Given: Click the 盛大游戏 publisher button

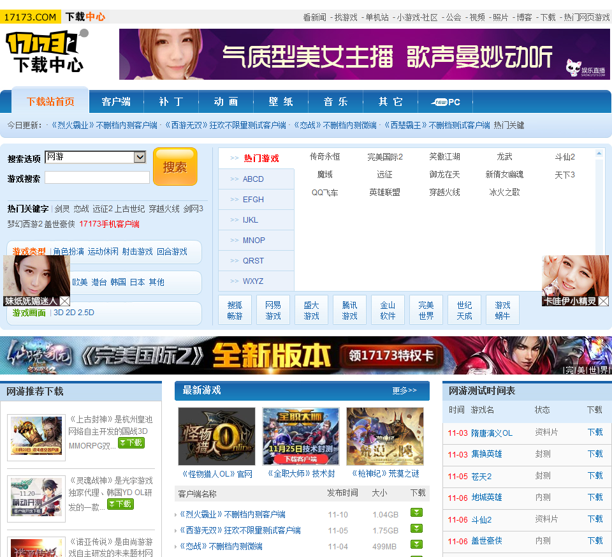Looking at the screenshot, I should click(312, 310).
